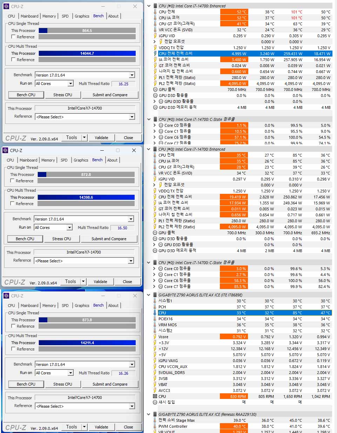Switch to CPU tab in window scoring 14211.4
The height and width of the screenshot is (433, 337).
click(x=12, y=306)
